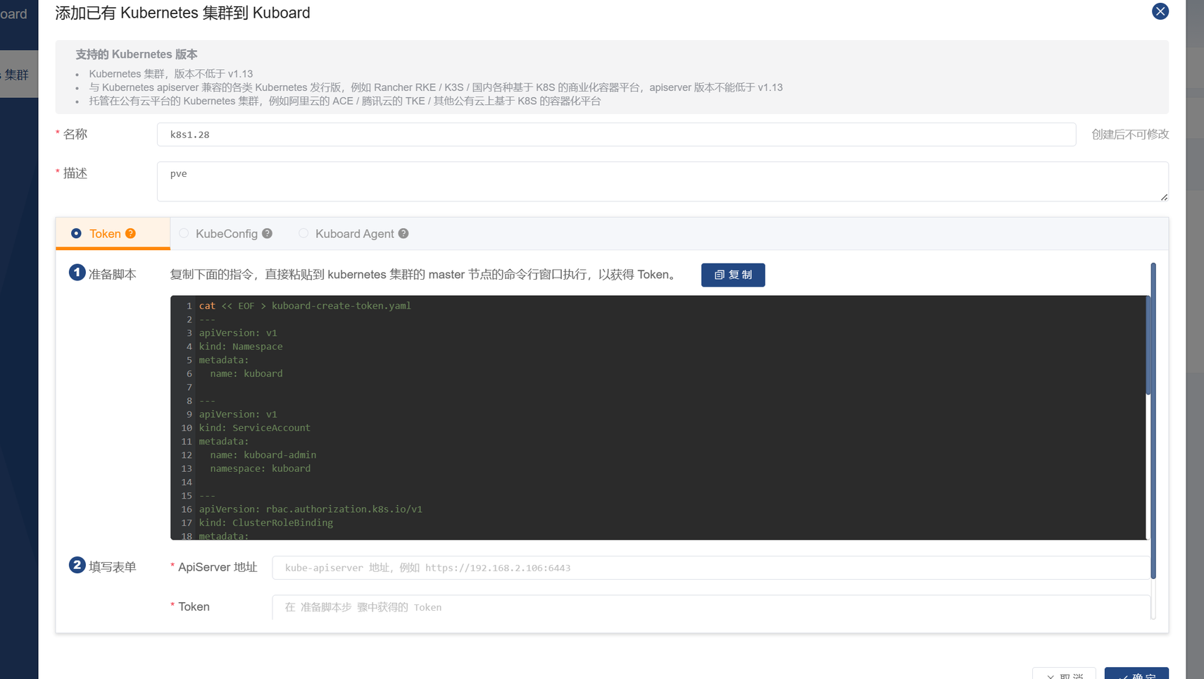Focus the 描述 textarea containing pve
The width and height of the screenshot is (1204, 679).
tap(663, 182)
